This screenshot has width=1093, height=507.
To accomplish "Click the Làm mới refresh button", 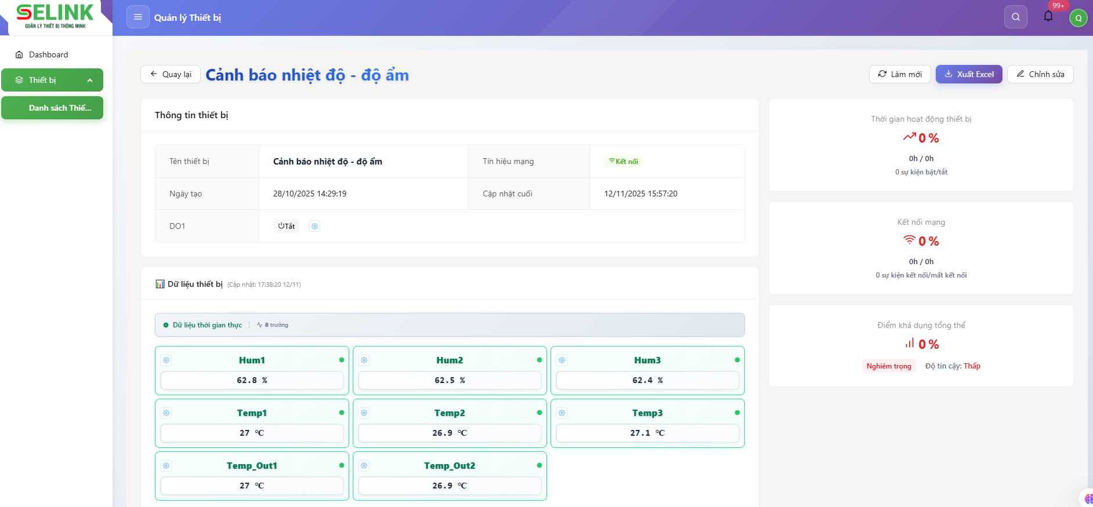I will pyautogui.click(x=900, y=74).
